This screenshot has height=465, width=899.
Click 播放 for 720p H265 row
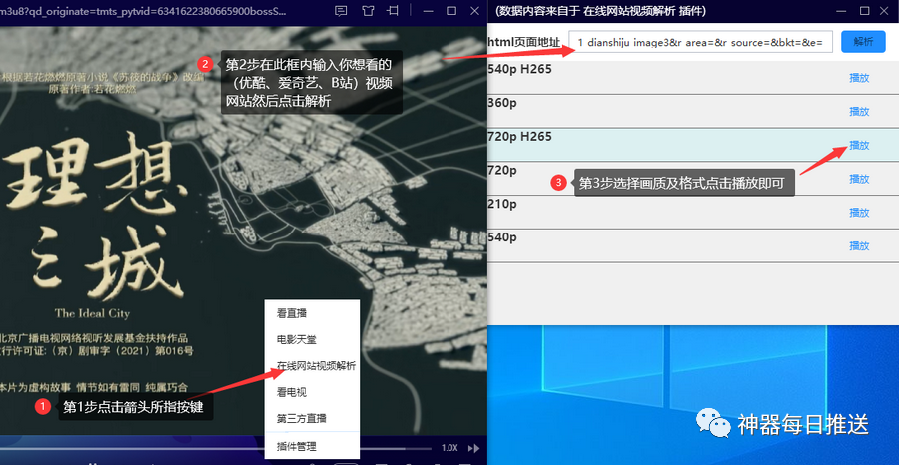[x=859, y=145]
